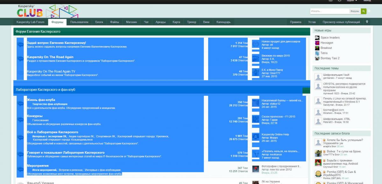The width and height of the screenshot is (382, 184).
Task: Go to the Пользователи tab
Action: tap(79, 22)
